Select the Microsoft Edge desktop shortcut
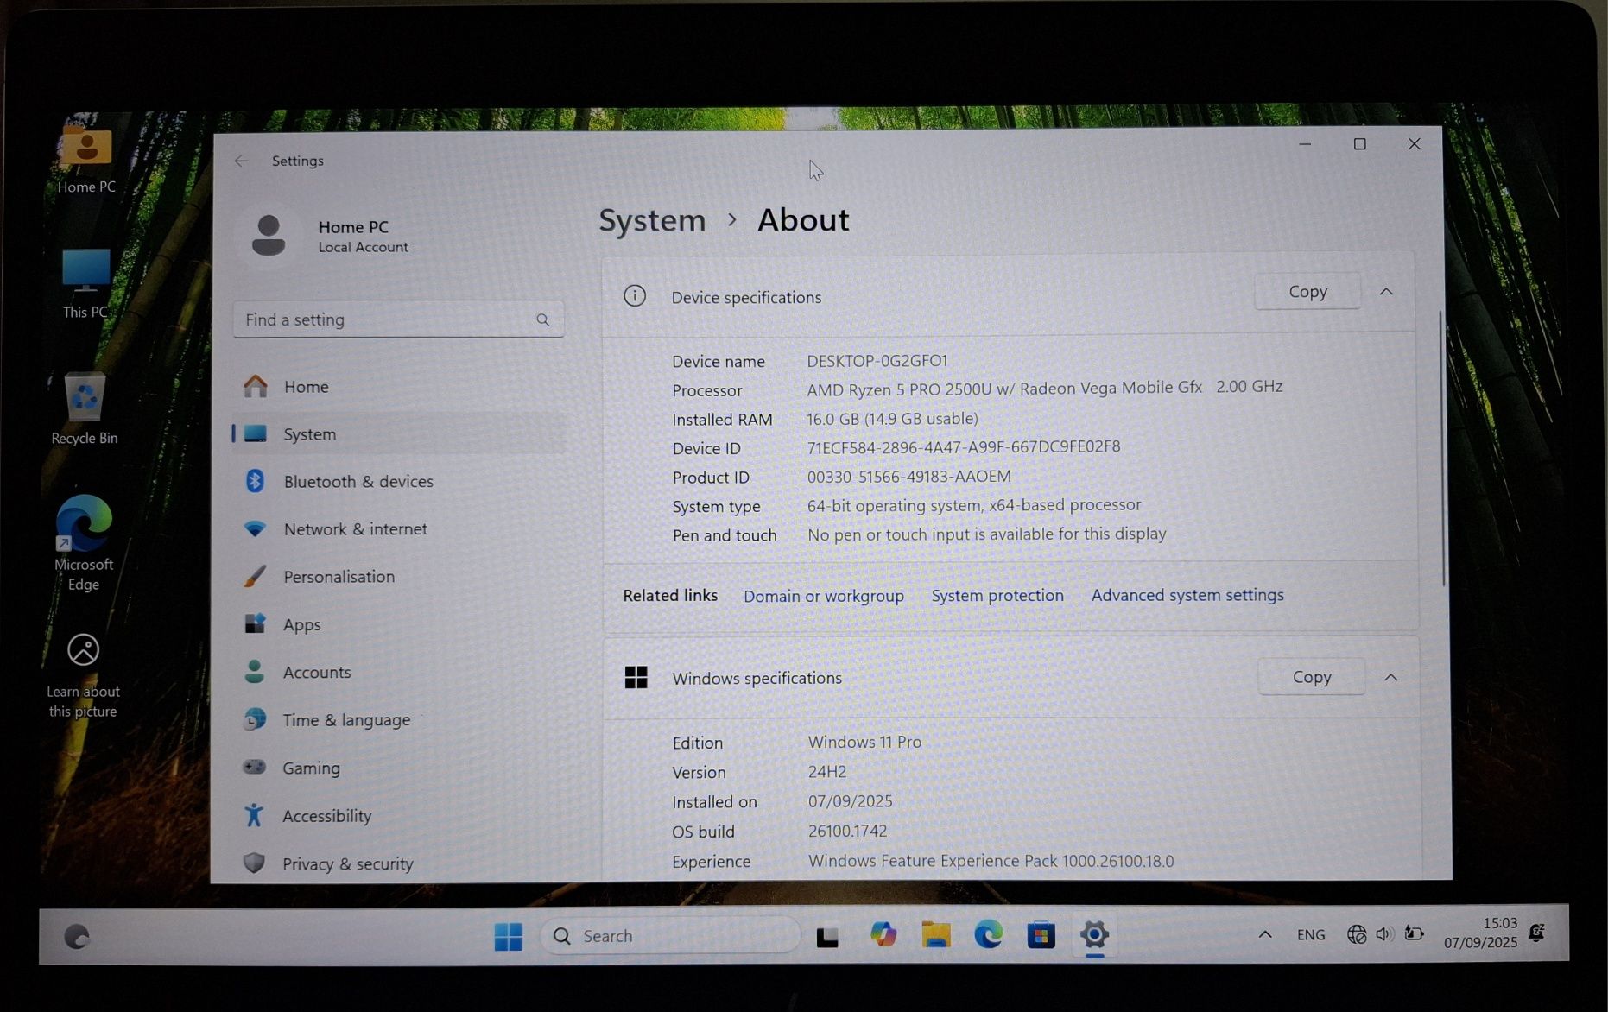Image resolution: width=1608 pixels, height=1012 pixels. point(84,523)
